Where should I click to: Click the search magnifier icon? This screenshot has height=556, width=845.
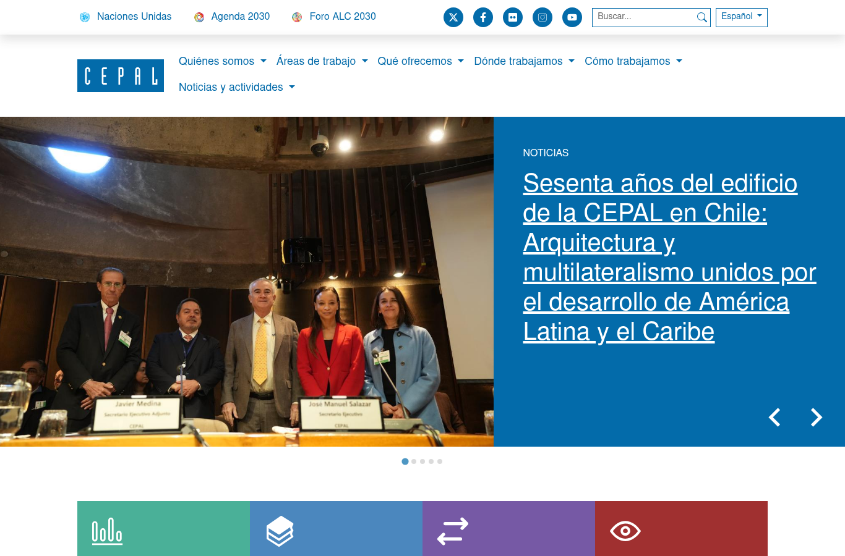[x=701, y=17]
